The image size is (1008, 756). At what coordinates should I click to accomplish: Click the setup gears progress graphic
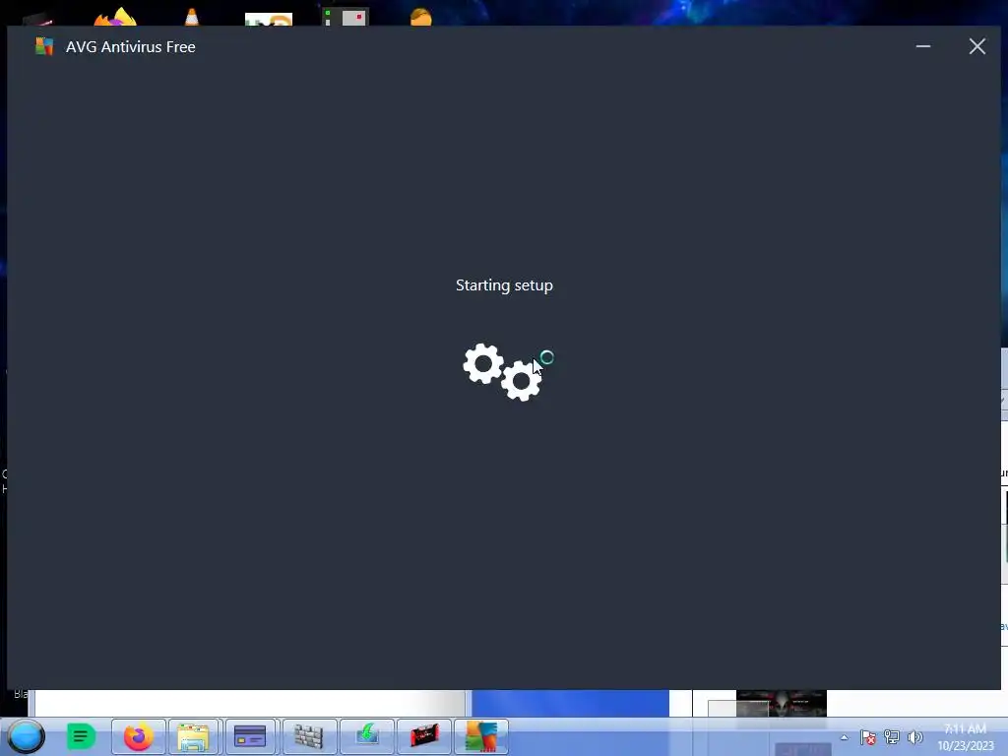[x=503, y=372]
